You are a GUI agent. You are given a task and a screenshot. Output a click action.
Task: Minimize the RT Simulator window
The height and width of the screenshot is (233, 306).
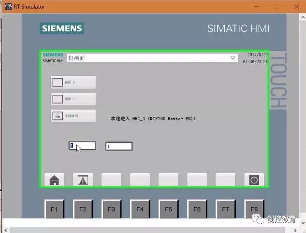257,7
